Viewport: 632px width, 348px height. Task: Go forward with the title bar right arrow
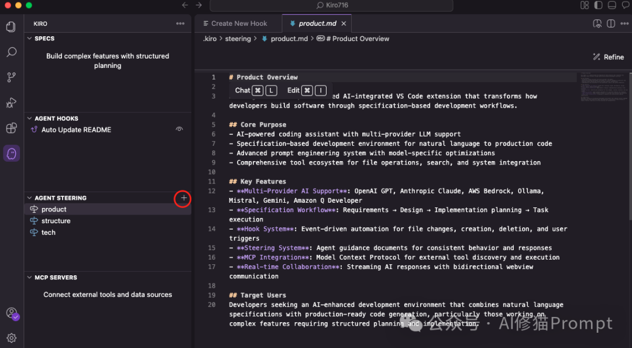[x=199, y=5]
